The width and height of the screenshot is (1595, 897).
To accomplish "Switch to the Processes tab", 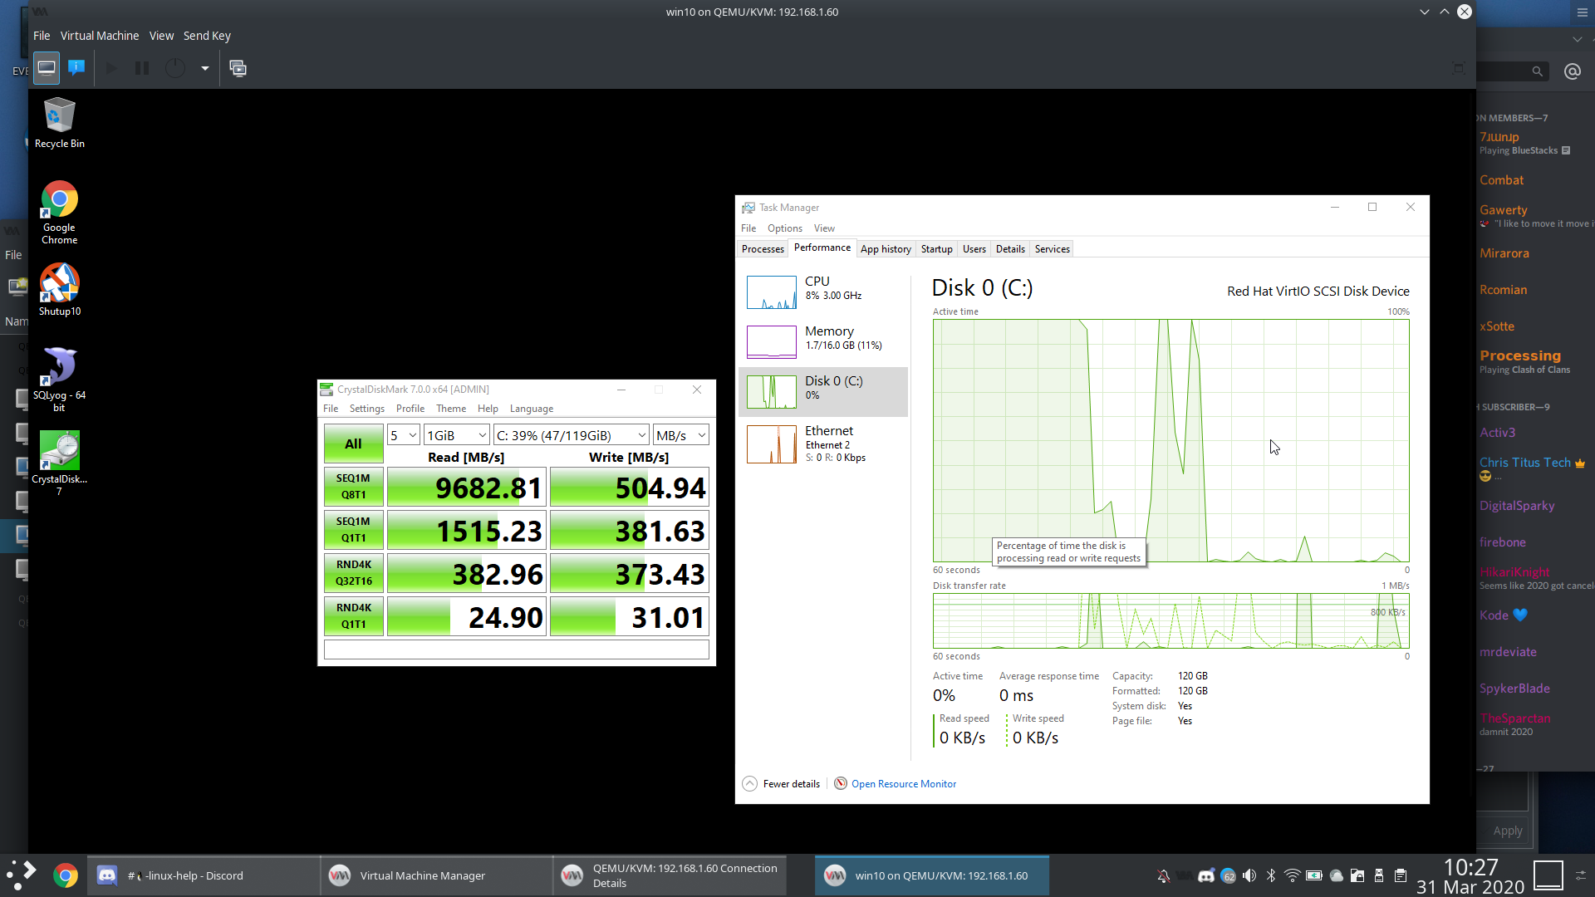I will tap(762, 249).
